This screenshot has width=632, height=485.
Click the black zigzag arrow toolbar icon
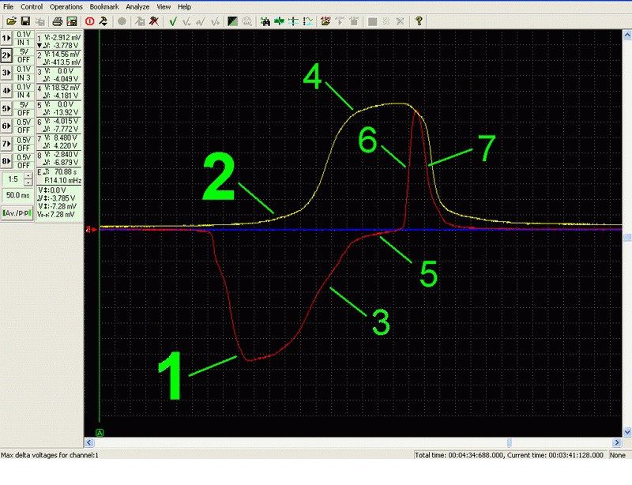[x=103, y=21]
